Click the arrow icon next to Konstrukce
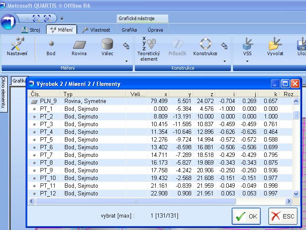Viewport: 306px width, 230px height. (224, 46)
